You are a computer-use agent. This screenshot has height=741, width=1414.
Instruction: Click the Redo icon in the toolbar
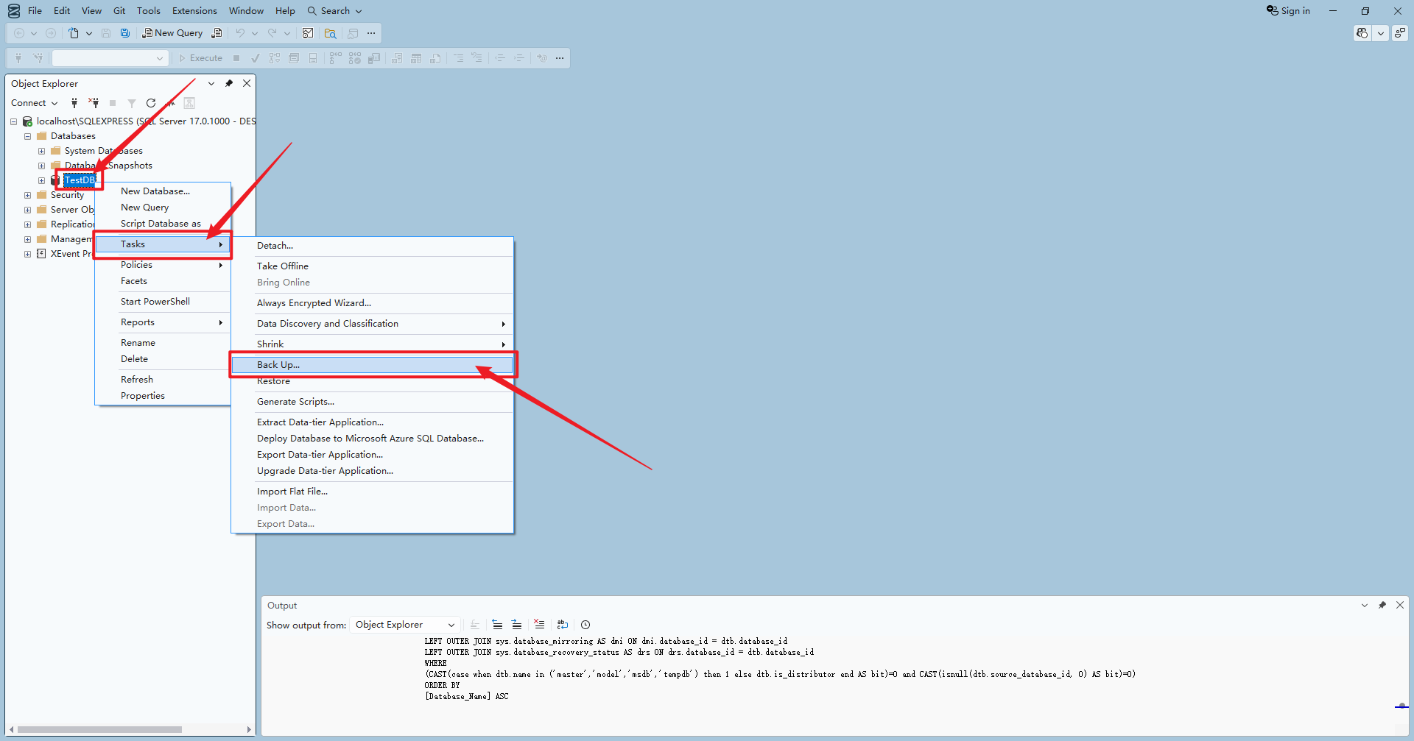[x=272, y=33]
